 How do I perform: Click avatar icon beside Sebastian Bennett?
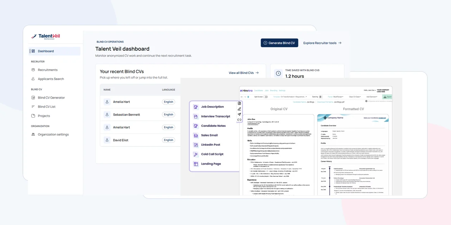coord(107,115)
